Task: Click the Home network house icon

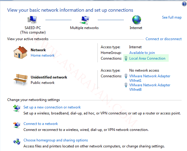Action: point(20,52)
